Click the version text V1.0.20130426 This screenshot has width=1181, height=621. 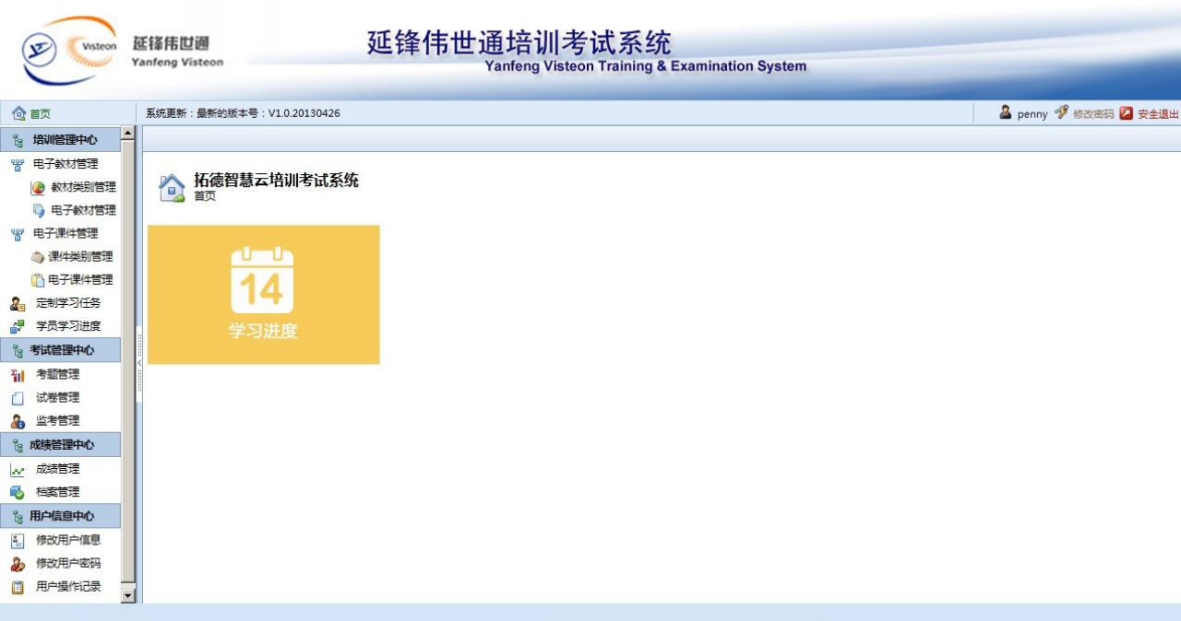(x=304, y=113)
